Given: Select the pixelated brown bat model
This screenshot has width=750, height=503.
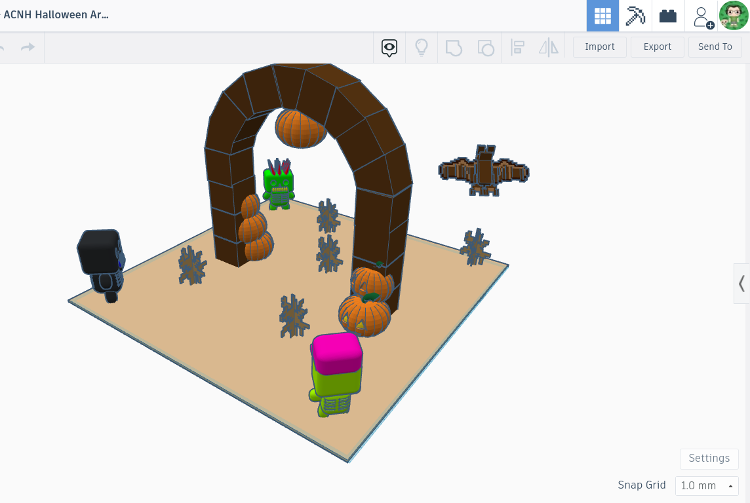Looking at the screenshot, I should 484,170.
